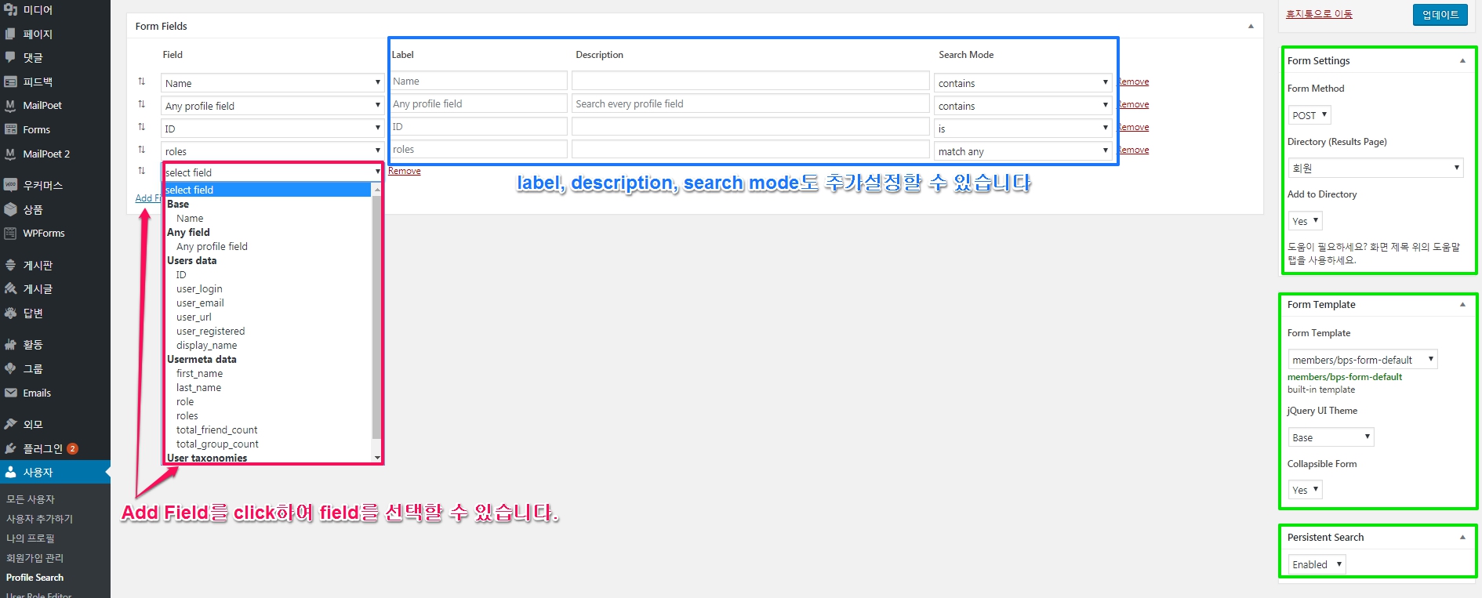The image size is (1482, 598).
Task: Click the 피드백 feedback icon in sidebar
Action: [10, 82]
